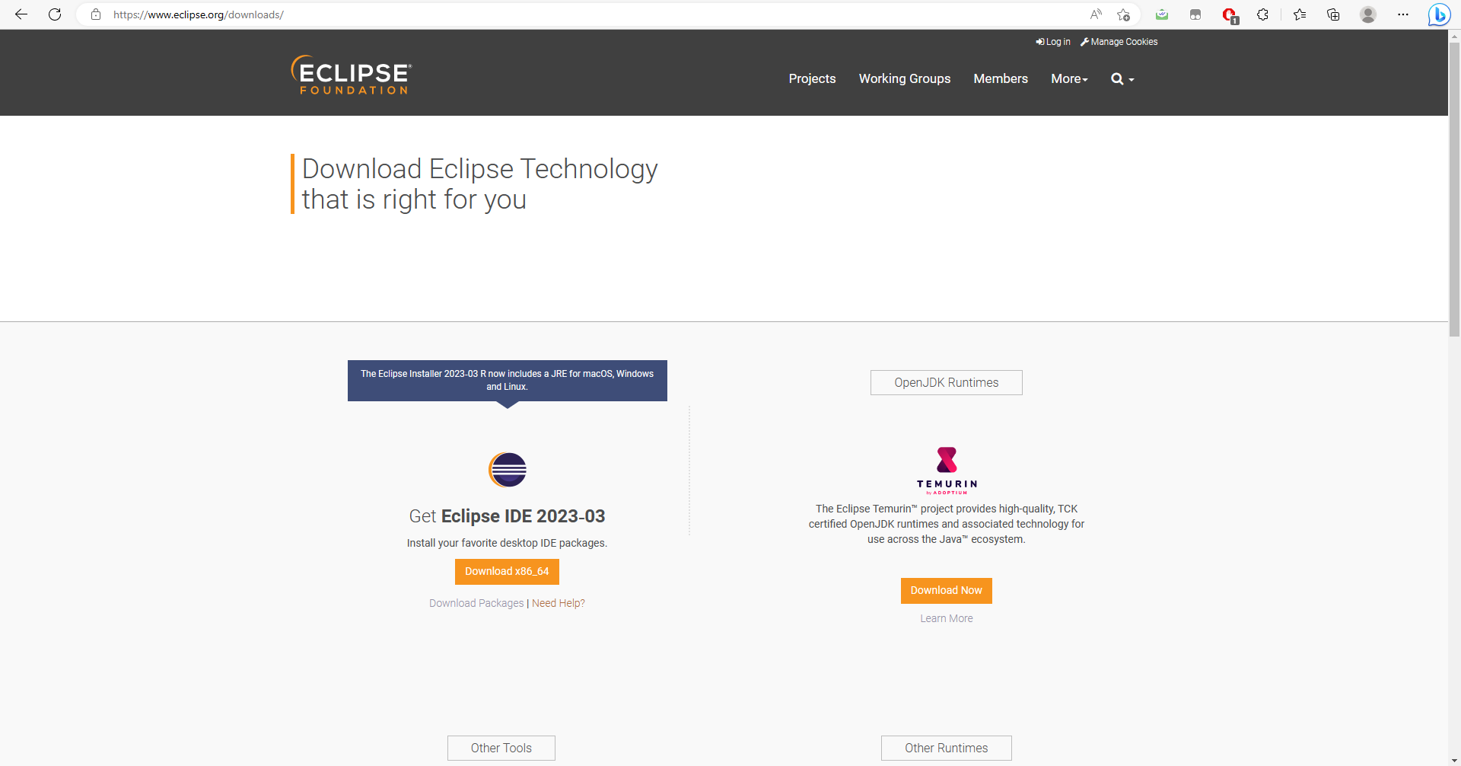
Task: Open the browser profile avatar
Action: [x=1368, y=14]
